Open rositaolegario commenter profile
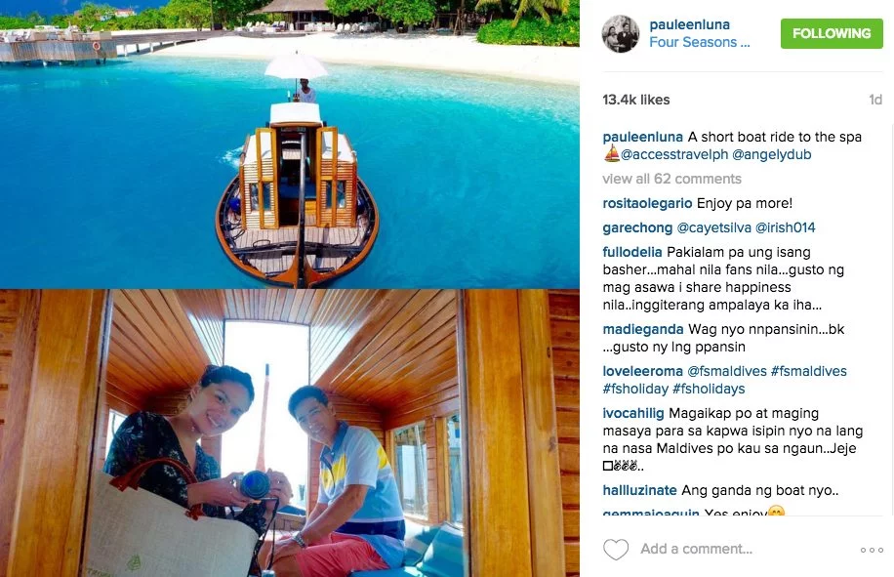The width and height of the screenshot is (894, 577). [647, 203]
